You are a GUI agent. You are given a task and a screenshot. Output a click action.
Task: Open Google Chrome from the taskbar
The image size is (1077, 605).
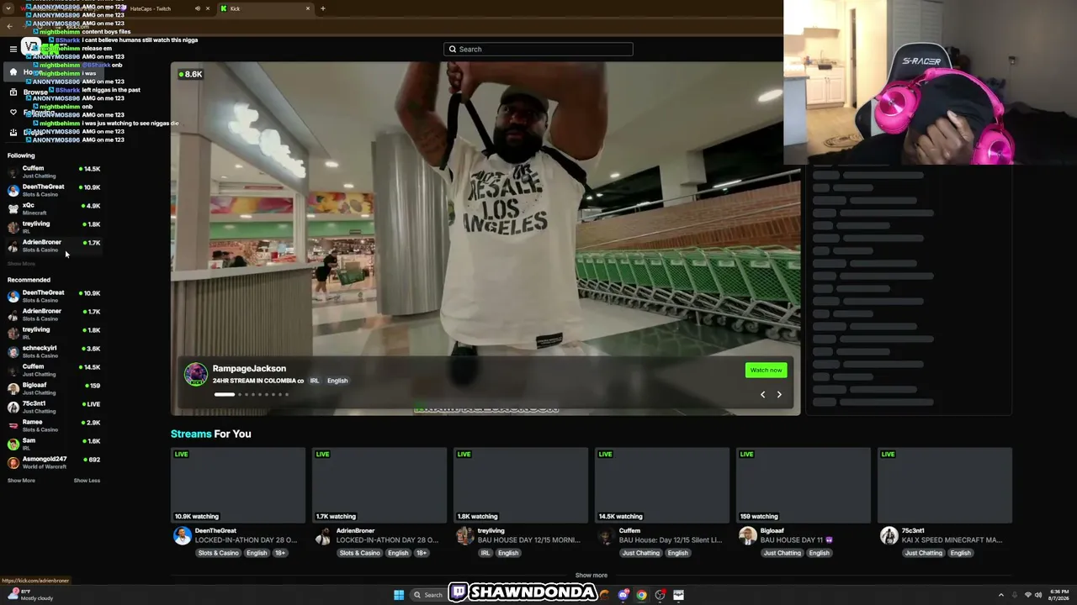click(642, 595)
